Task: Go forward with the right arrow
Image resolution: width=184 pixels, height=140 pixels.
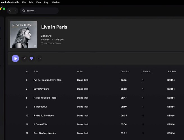Action: [x=15, y=11]
